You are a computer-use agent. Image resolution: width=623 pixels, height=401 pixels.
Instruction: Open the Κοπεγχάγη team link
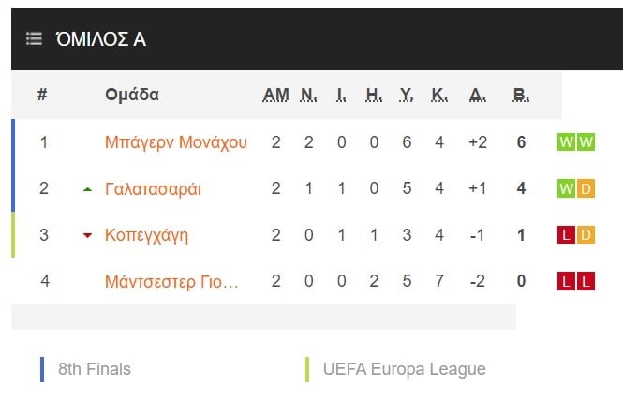pos(146,235)
